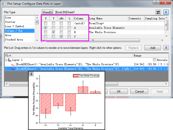The width and height of the screenshot is (173, 130).
Task: Click the OK button
Action: tap(119, 92)
